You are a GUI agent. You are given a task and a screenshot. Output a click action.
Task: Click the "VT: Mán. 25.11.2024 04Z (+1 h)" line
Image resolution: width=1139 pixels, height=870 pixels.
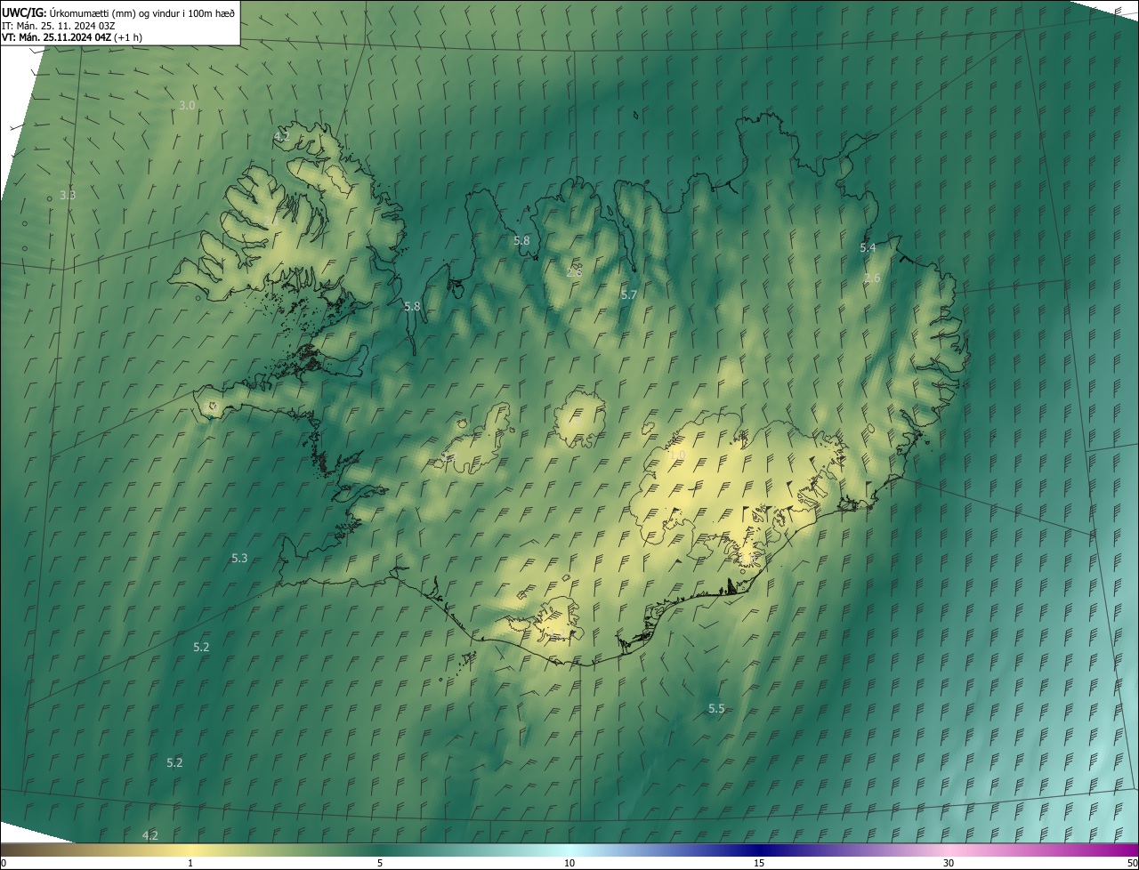pyautogui.click(x=72, y=37)
